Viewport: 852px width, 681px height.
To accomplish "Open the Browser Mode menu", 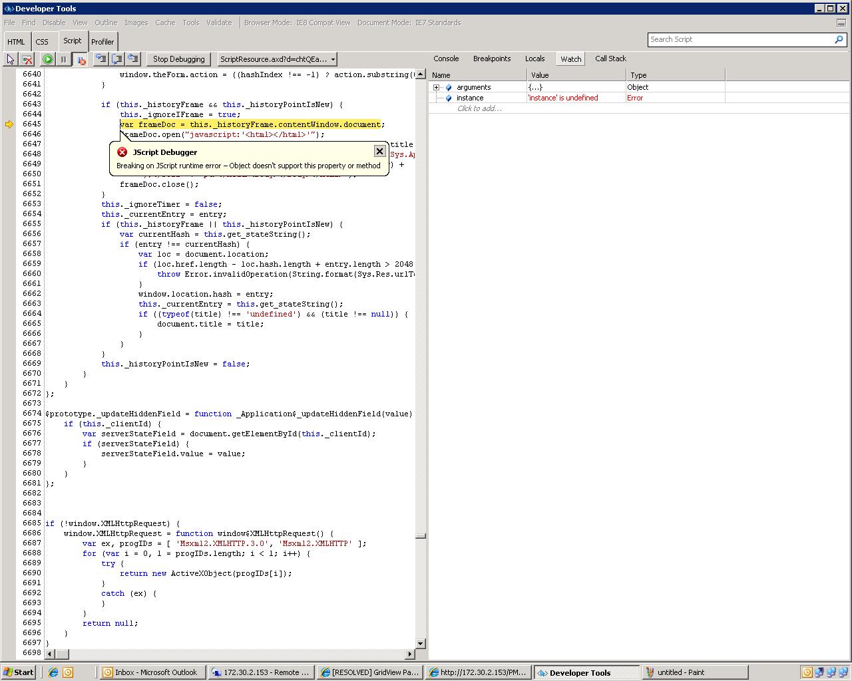I will pyautogui.click(x=297, y=23).
